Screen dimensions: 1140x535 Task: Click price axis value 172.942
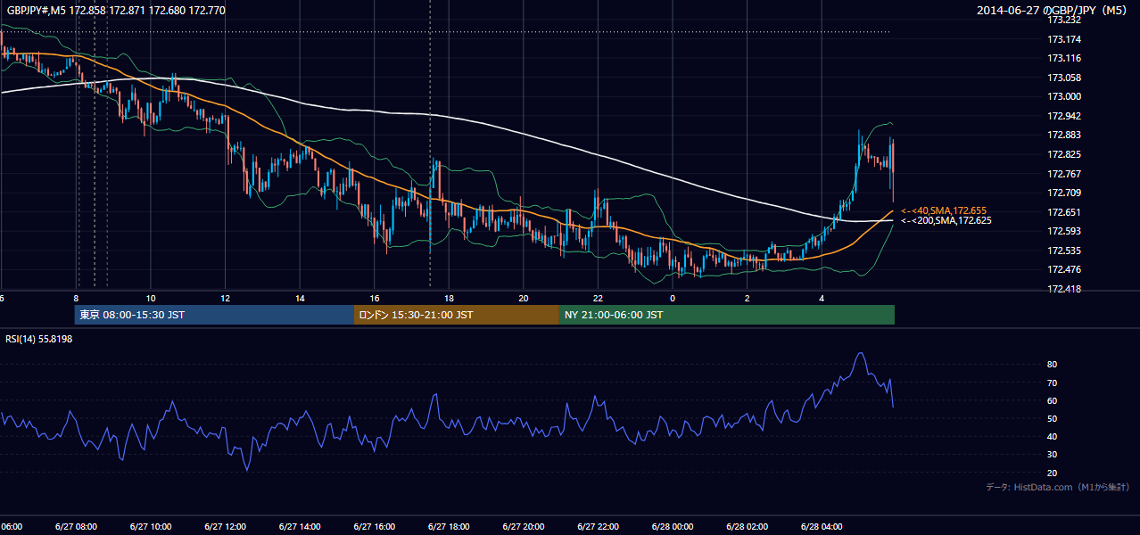1064,116
